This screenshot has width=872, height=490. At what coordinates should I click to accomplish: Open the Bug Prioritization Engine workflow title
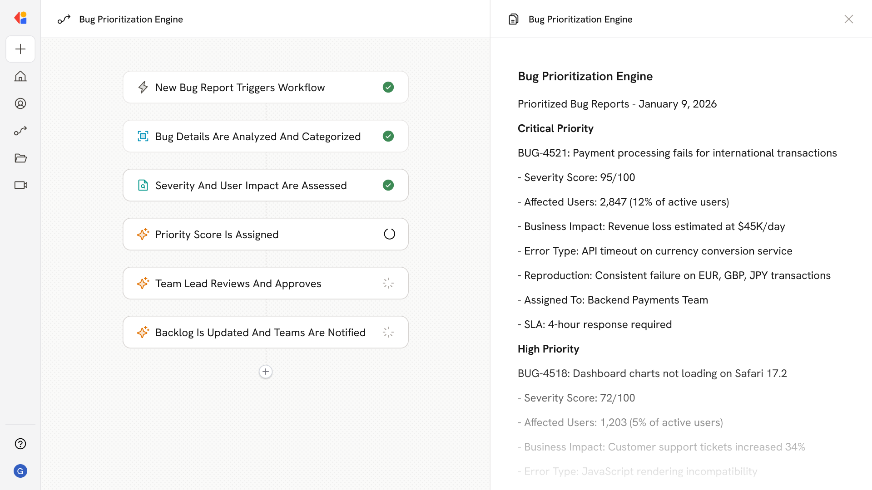(x=131, y=19)
